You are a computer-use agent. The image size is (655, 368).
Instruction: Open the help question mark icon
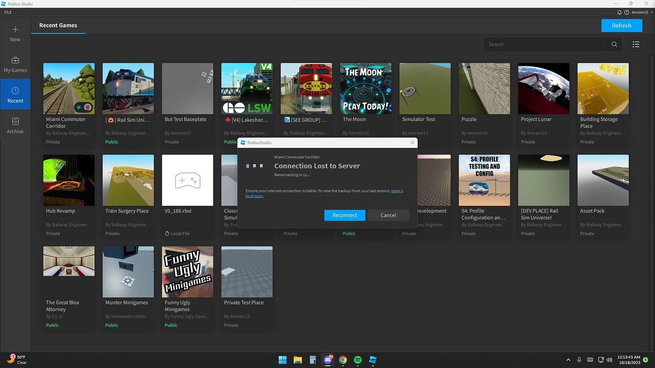[627, 12]
